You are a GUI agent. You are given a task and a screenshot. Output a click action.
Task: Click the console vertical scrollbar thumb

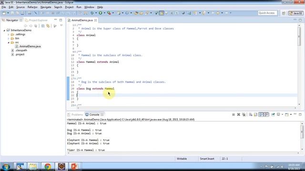pos(302,132)
